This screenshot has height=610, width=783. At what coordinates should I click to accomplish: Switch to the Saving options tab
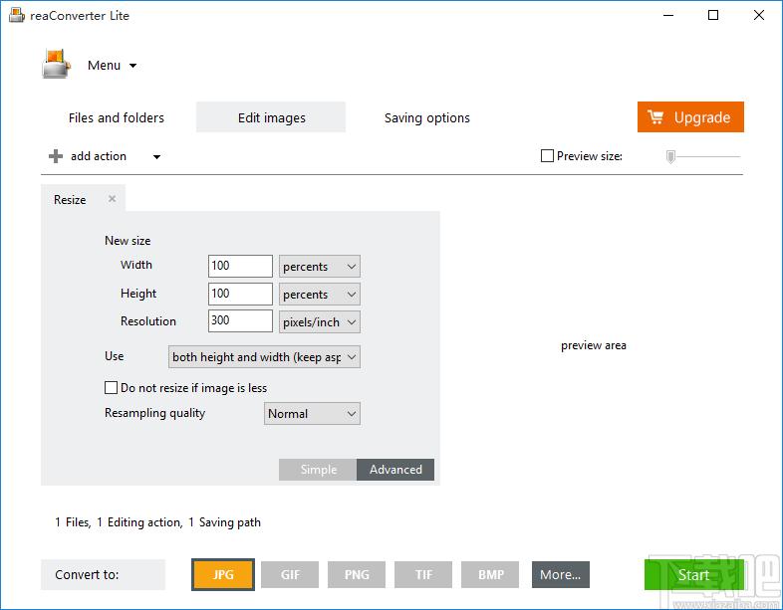427,117
